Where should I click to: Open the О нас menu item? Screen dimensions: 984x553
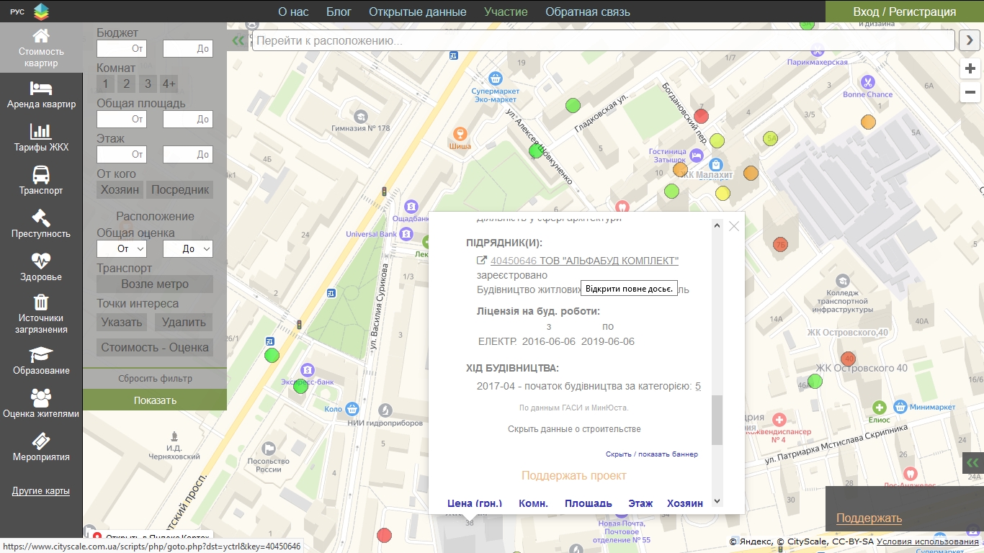click(x=293, y=12)
